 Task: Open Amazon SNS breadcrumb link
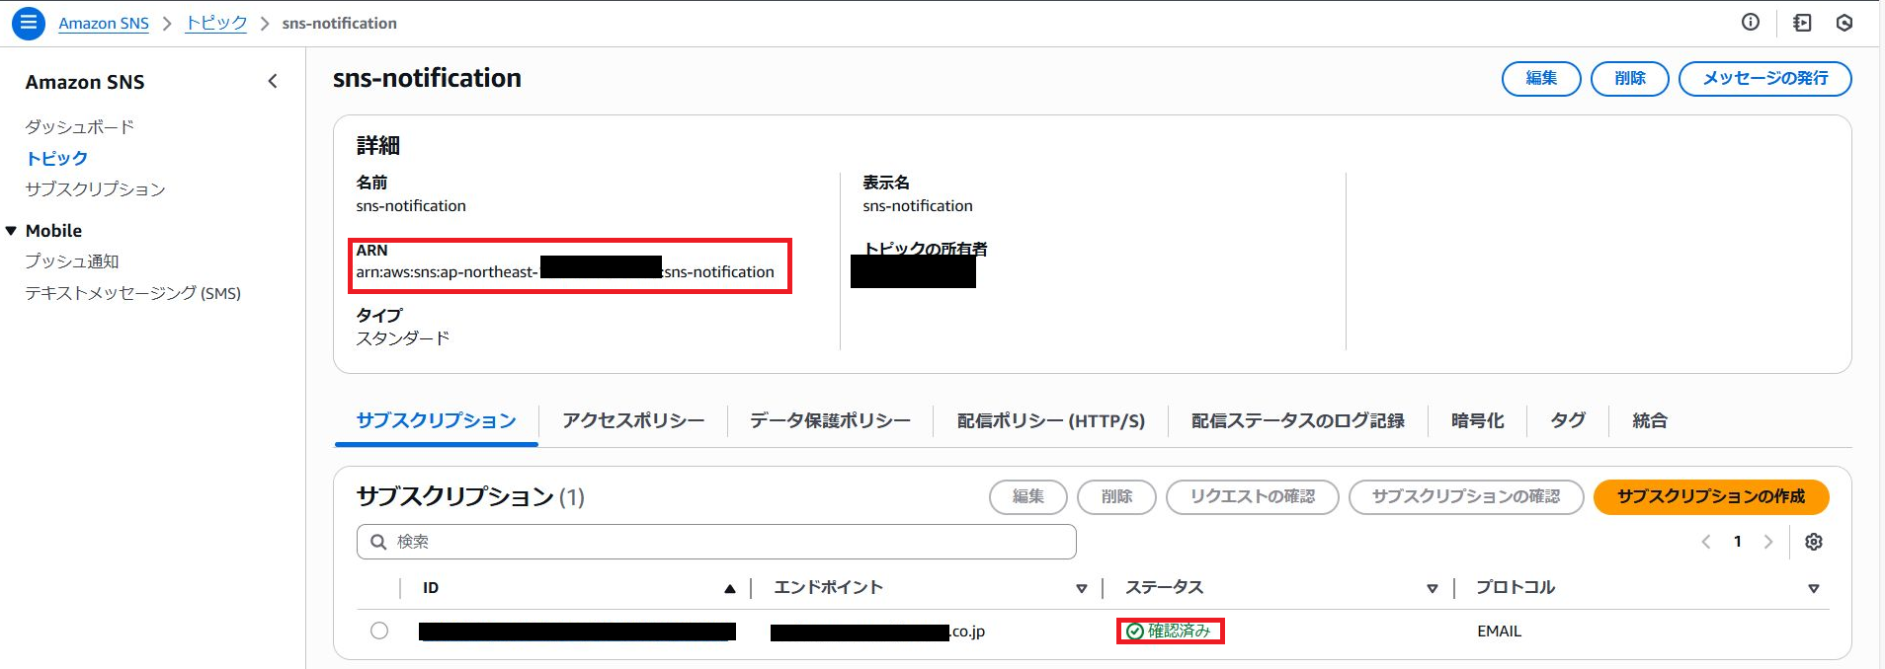point(104,24)
